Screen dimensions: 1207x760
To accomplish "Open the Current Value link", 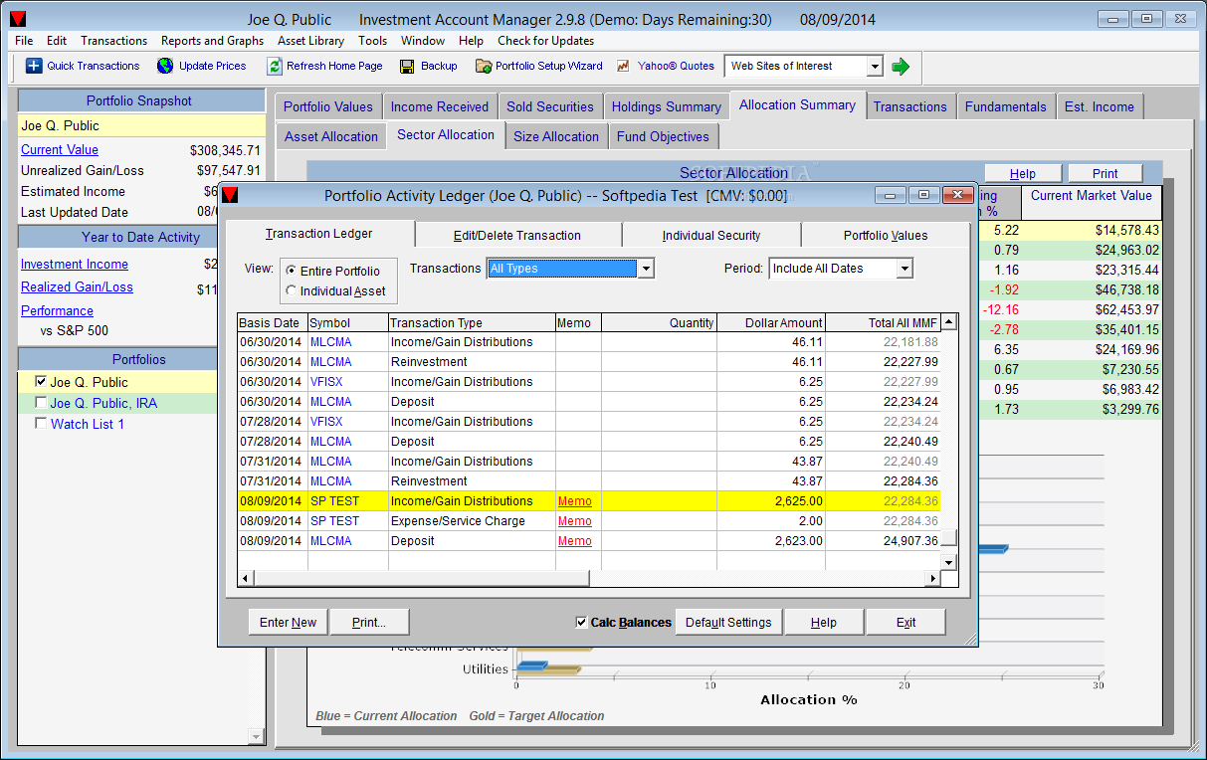I will click(x=60, y=149).
